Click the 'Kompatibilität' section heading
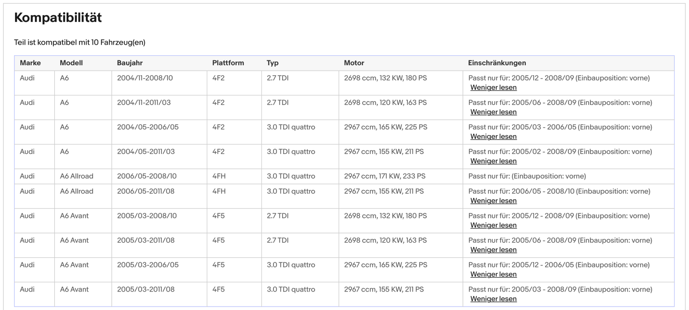Viewport: 689px width, 310px height. click(58, 17)
